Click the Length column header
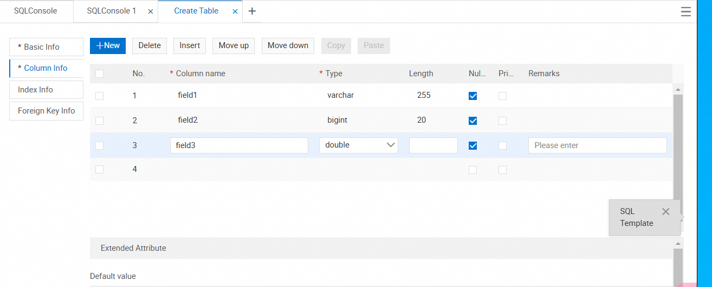This screenshot has height=287, width=712. (x=421, y=74)
